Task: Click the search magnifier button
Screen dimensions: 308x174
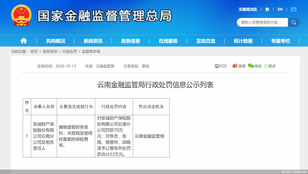Action: click(x=294, y=22)
